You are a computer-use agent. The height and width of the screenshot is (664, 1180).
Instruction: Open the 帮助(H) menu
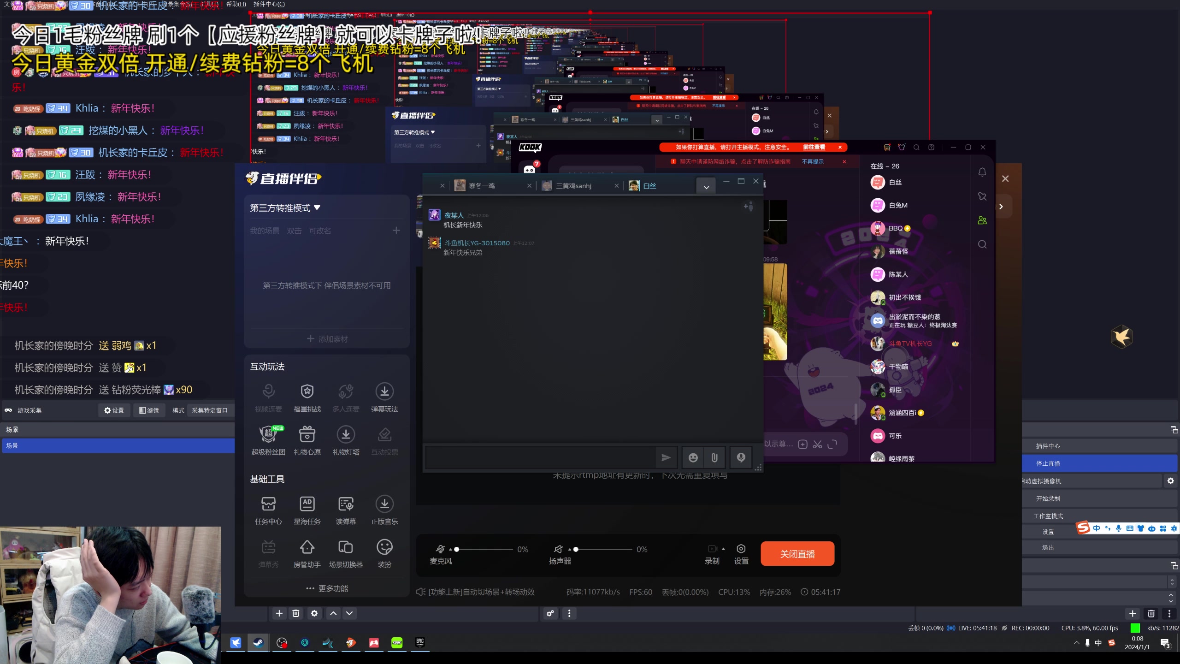coord(236,4)
